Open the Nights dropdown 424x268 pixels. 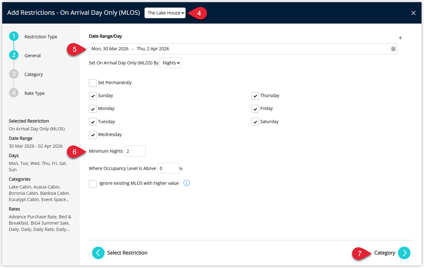(170, 63)
